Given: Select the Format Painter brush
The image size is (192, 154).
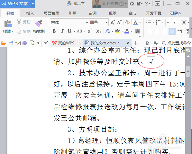Looking at the screenshot, I should point(39,23).
